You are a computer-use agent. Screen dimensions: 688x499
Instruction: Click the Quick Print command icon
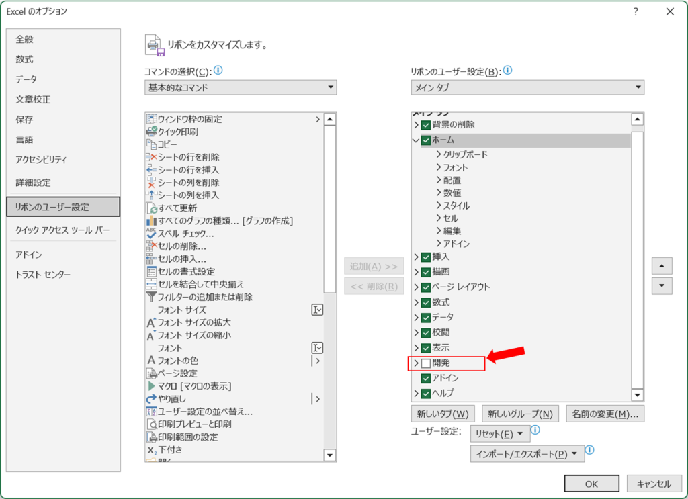coord(151,132)
